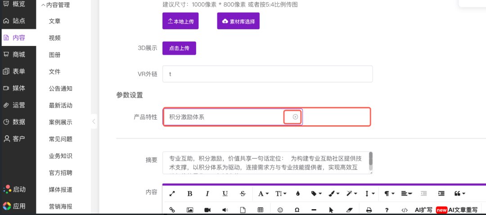Open 公告通知 in content management

pyautogui.click(x=60, y=88)
